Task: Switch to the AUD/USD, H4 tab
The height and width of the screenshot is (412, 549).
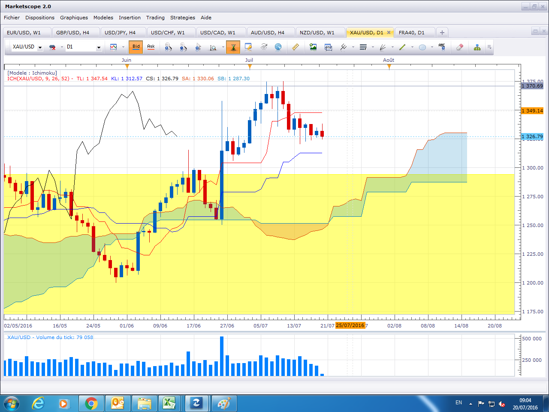Action: coord(271,33)
